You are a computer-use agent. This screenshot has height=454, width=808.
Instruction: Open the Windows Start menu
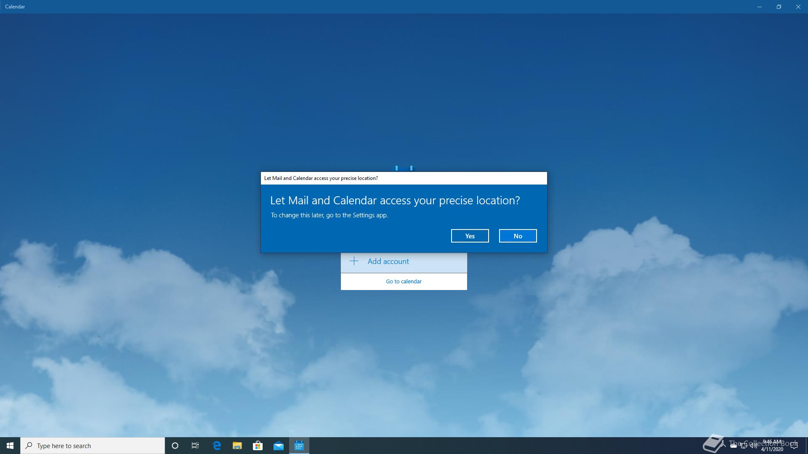pyautogui.click(x=10, y=446)
